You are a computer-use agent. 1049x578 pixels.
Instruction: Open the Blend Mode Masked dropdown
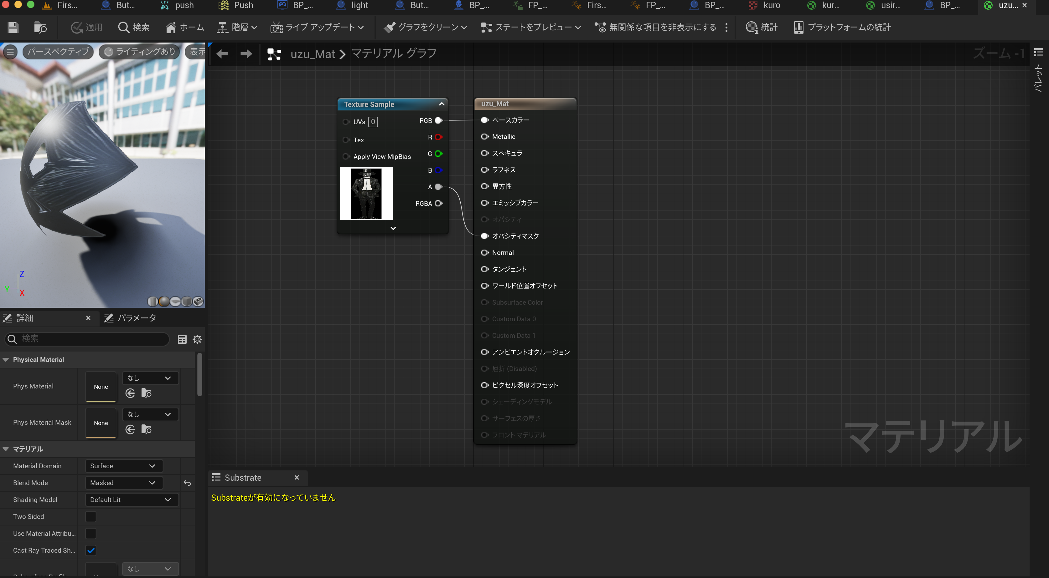(123, 483)
